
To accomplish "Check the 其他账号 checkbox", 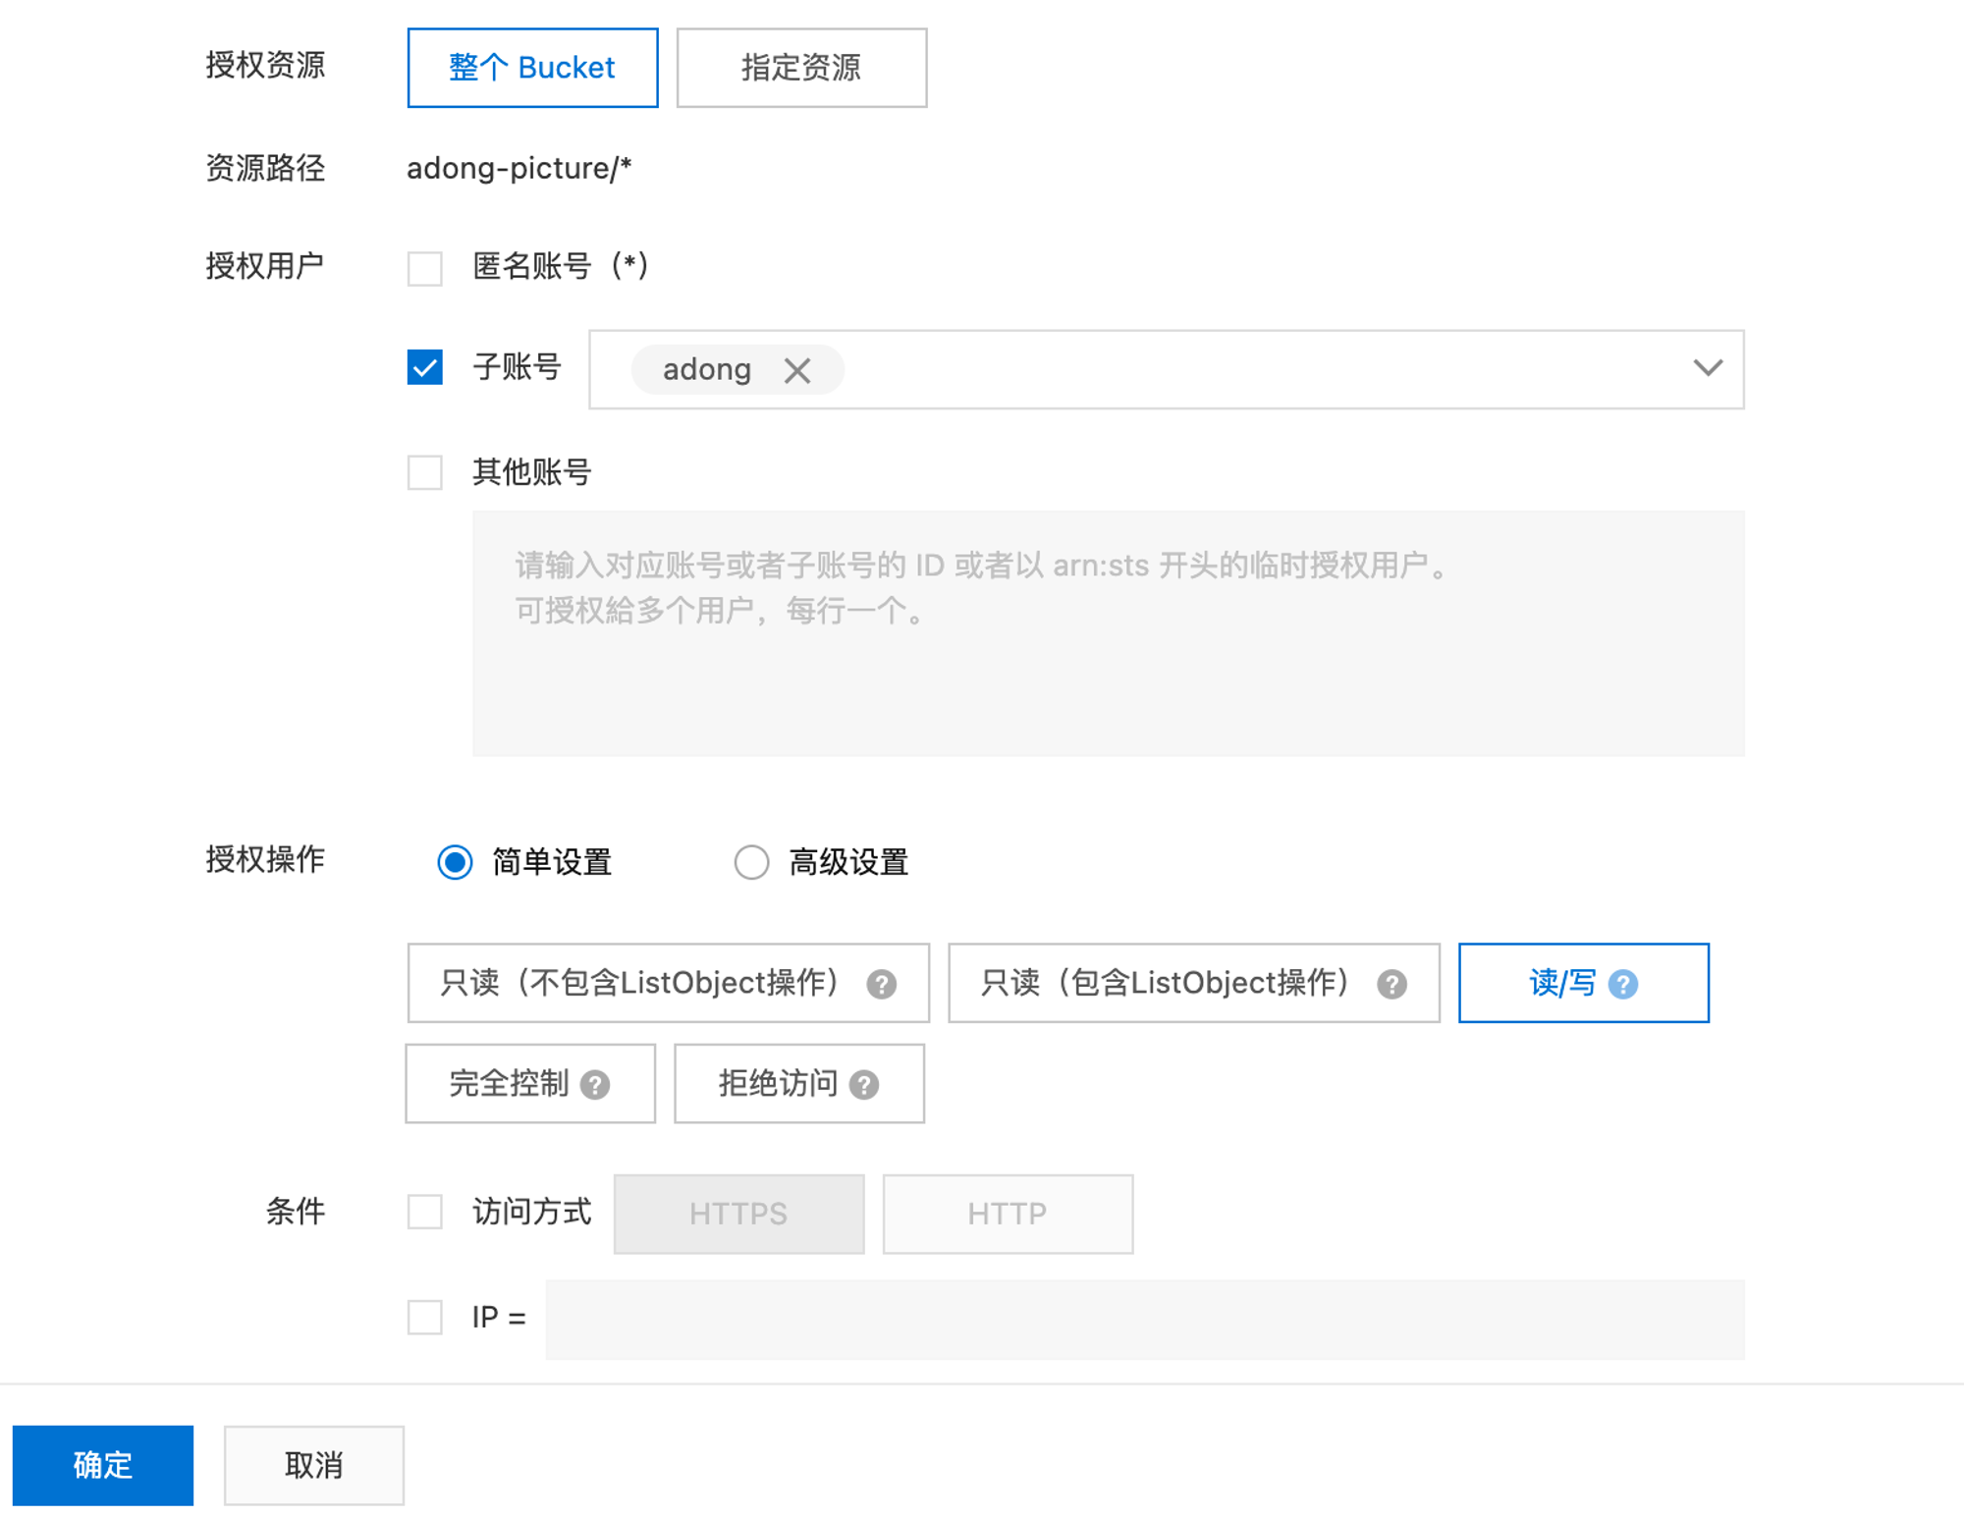I will (x=424, y=472).
